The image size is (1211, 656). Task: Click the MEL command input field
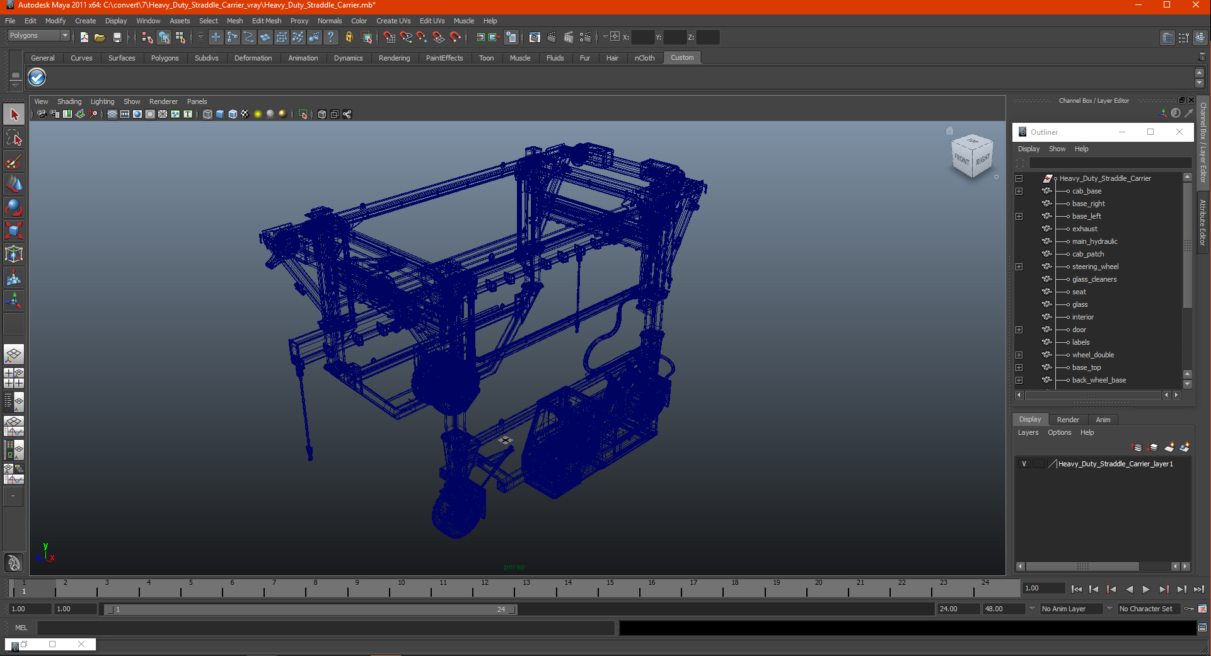pos(326,628)
